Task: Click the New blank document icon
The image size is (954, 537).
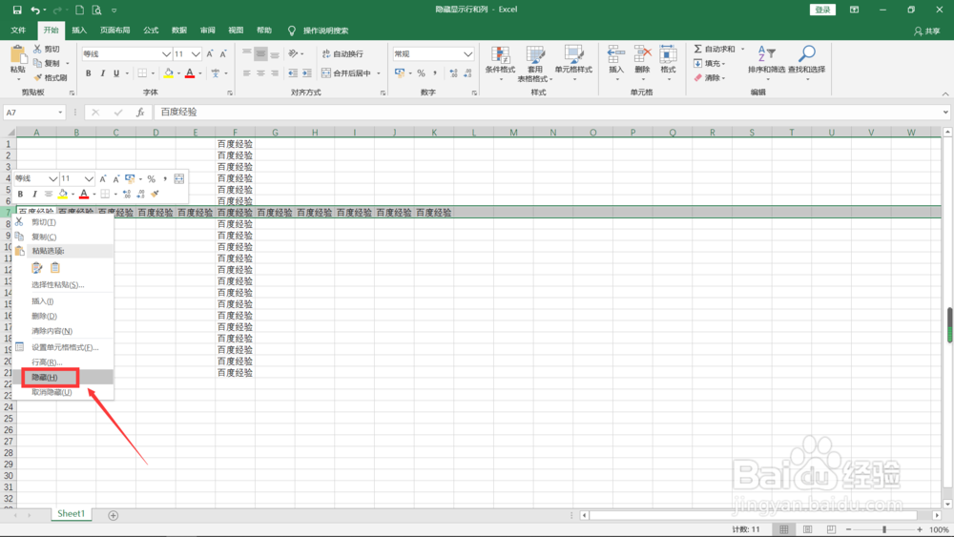Action: coord(80,10)
